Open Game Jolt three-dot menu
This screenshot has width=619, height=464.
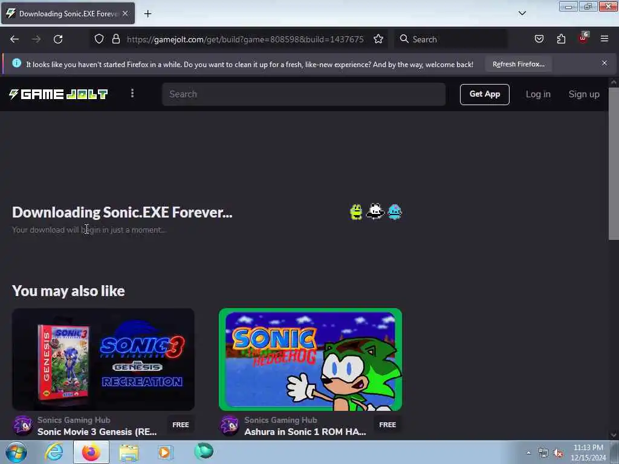132,94
